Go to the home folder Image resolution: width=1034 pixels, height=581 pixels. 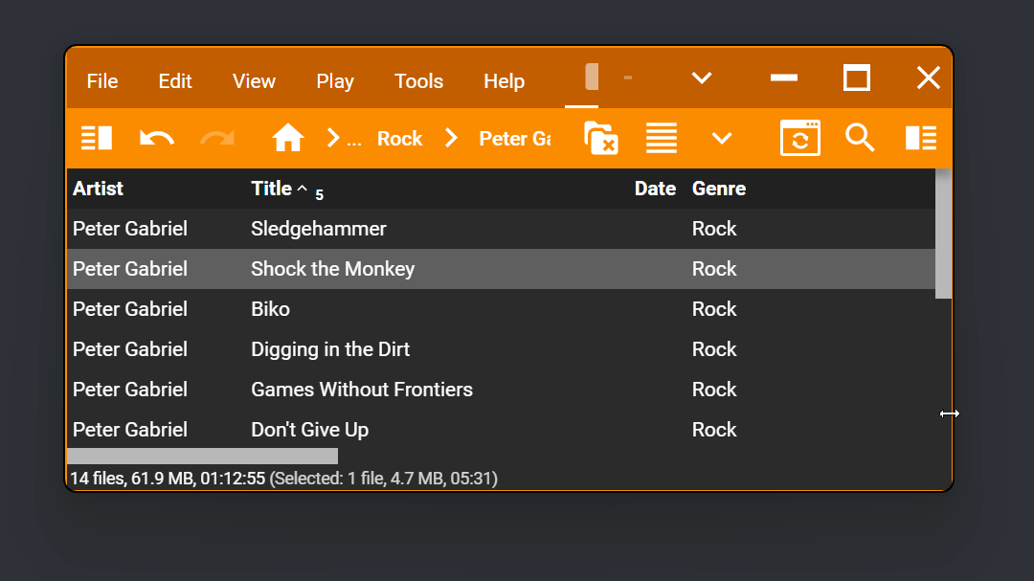coord(287,139)
